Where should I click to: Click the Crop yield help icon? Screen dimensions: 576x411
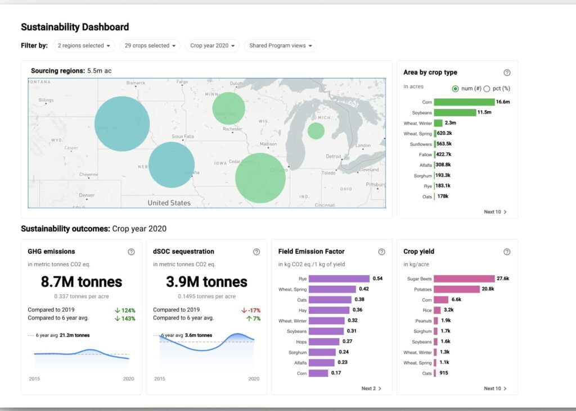point(507,252)
